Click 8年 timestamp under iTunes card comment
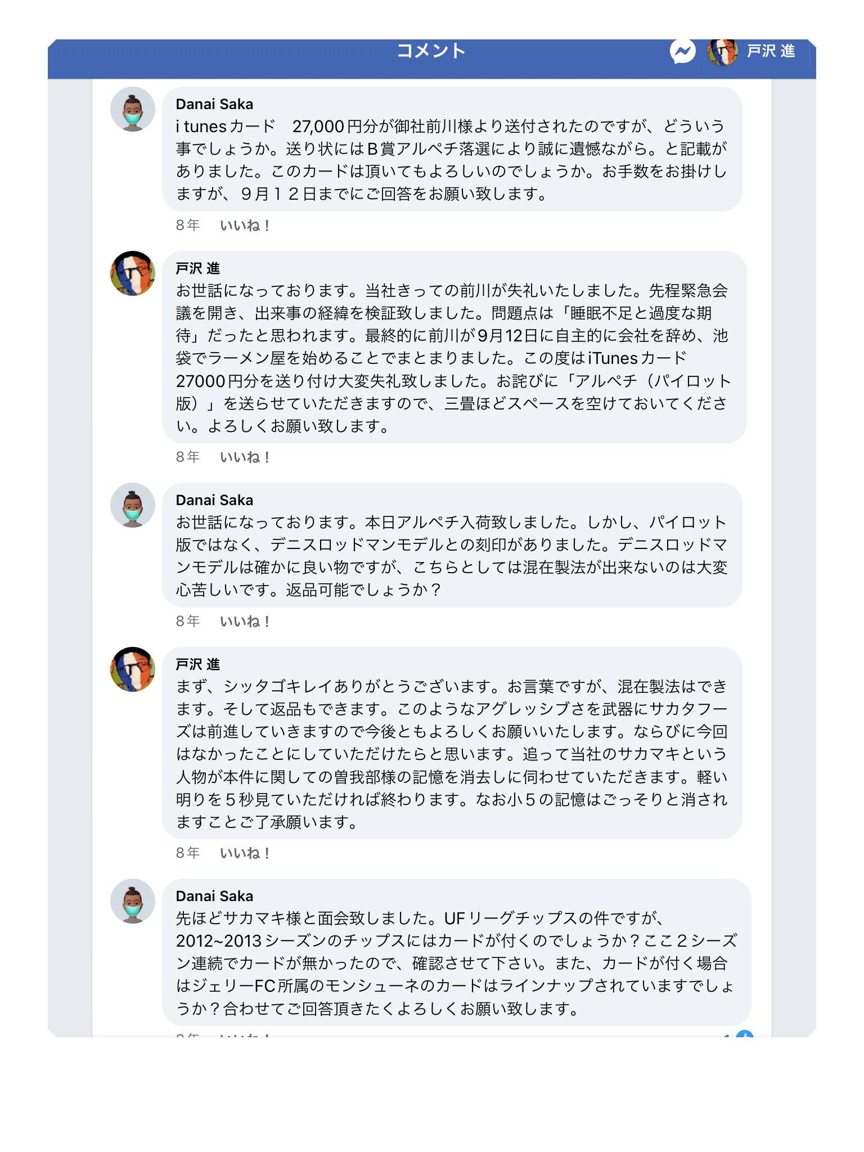The image size is (864, 1152). [188, 226]
